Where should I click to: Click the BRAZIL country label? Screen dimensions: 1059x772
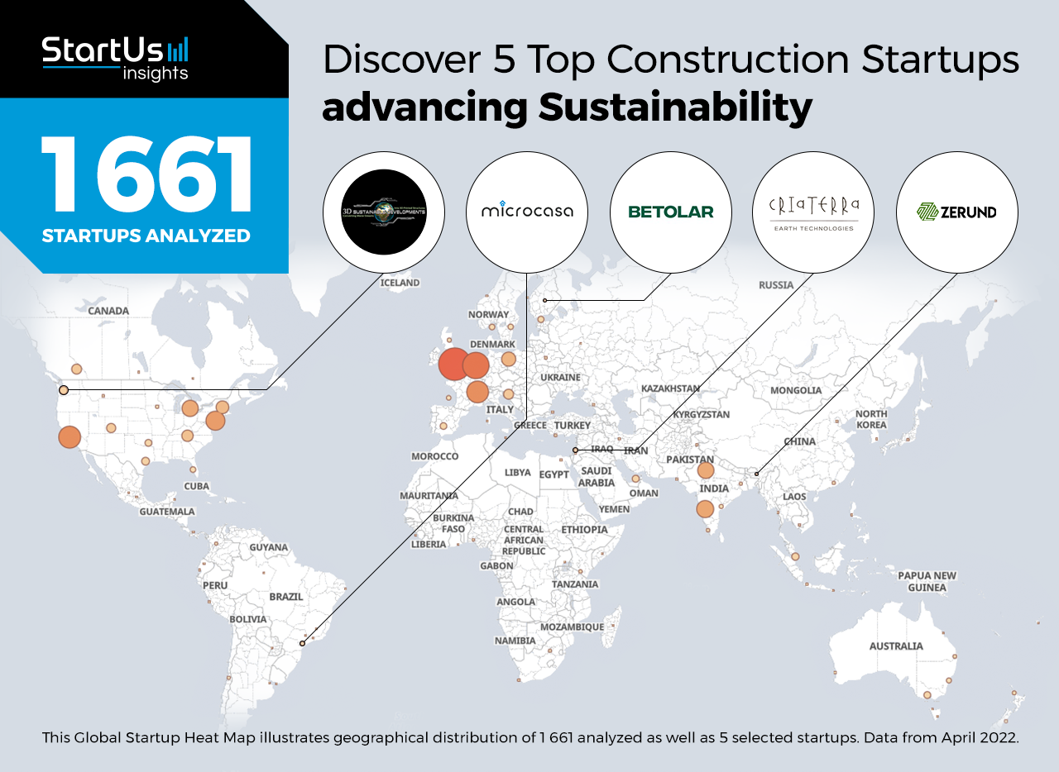coord(286,597)
